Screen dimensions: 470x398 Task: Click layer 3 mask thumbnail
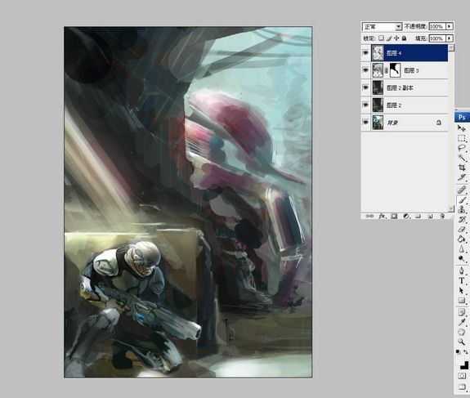(x=395, y=70)
